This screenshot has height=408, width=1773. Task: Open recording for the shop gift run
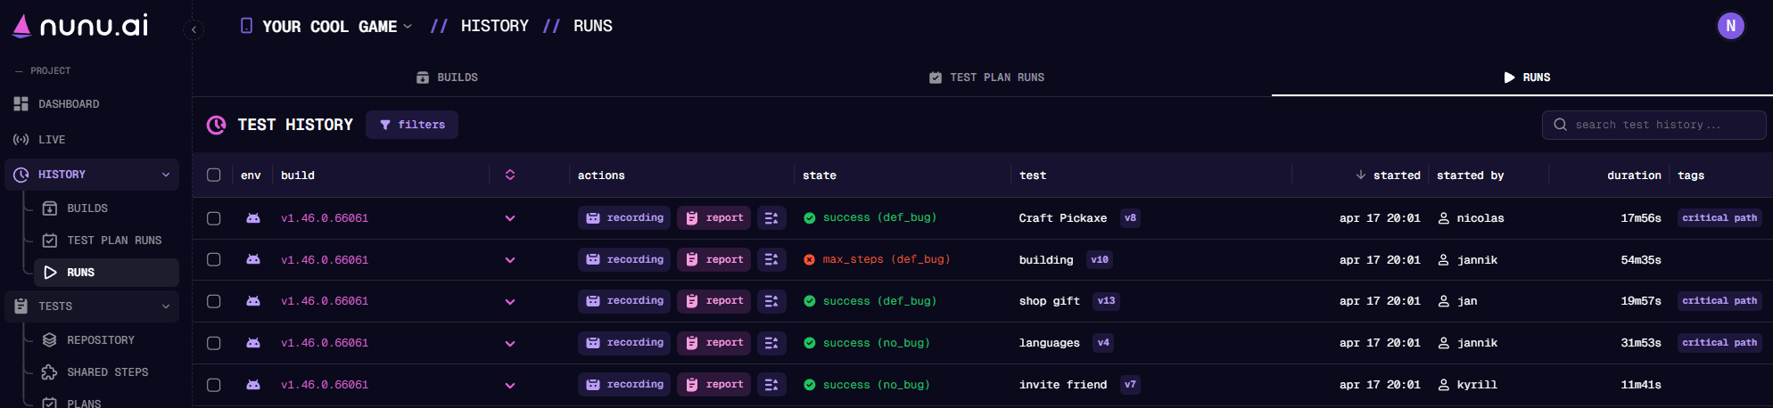click(625, 301)
